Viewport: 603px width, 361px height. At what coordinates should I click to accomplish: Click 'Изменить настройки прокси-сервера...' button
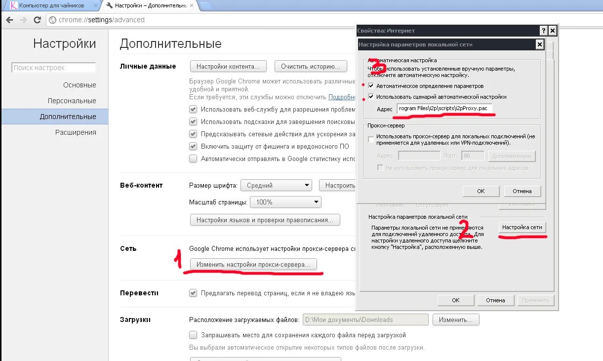coord(253,265)
